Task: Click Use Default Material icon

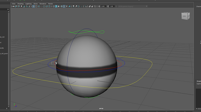Action: (x=59, y=6)
